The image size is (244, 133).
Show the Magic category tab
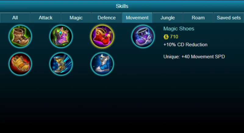pyautogui.click(x=76, y=18)
